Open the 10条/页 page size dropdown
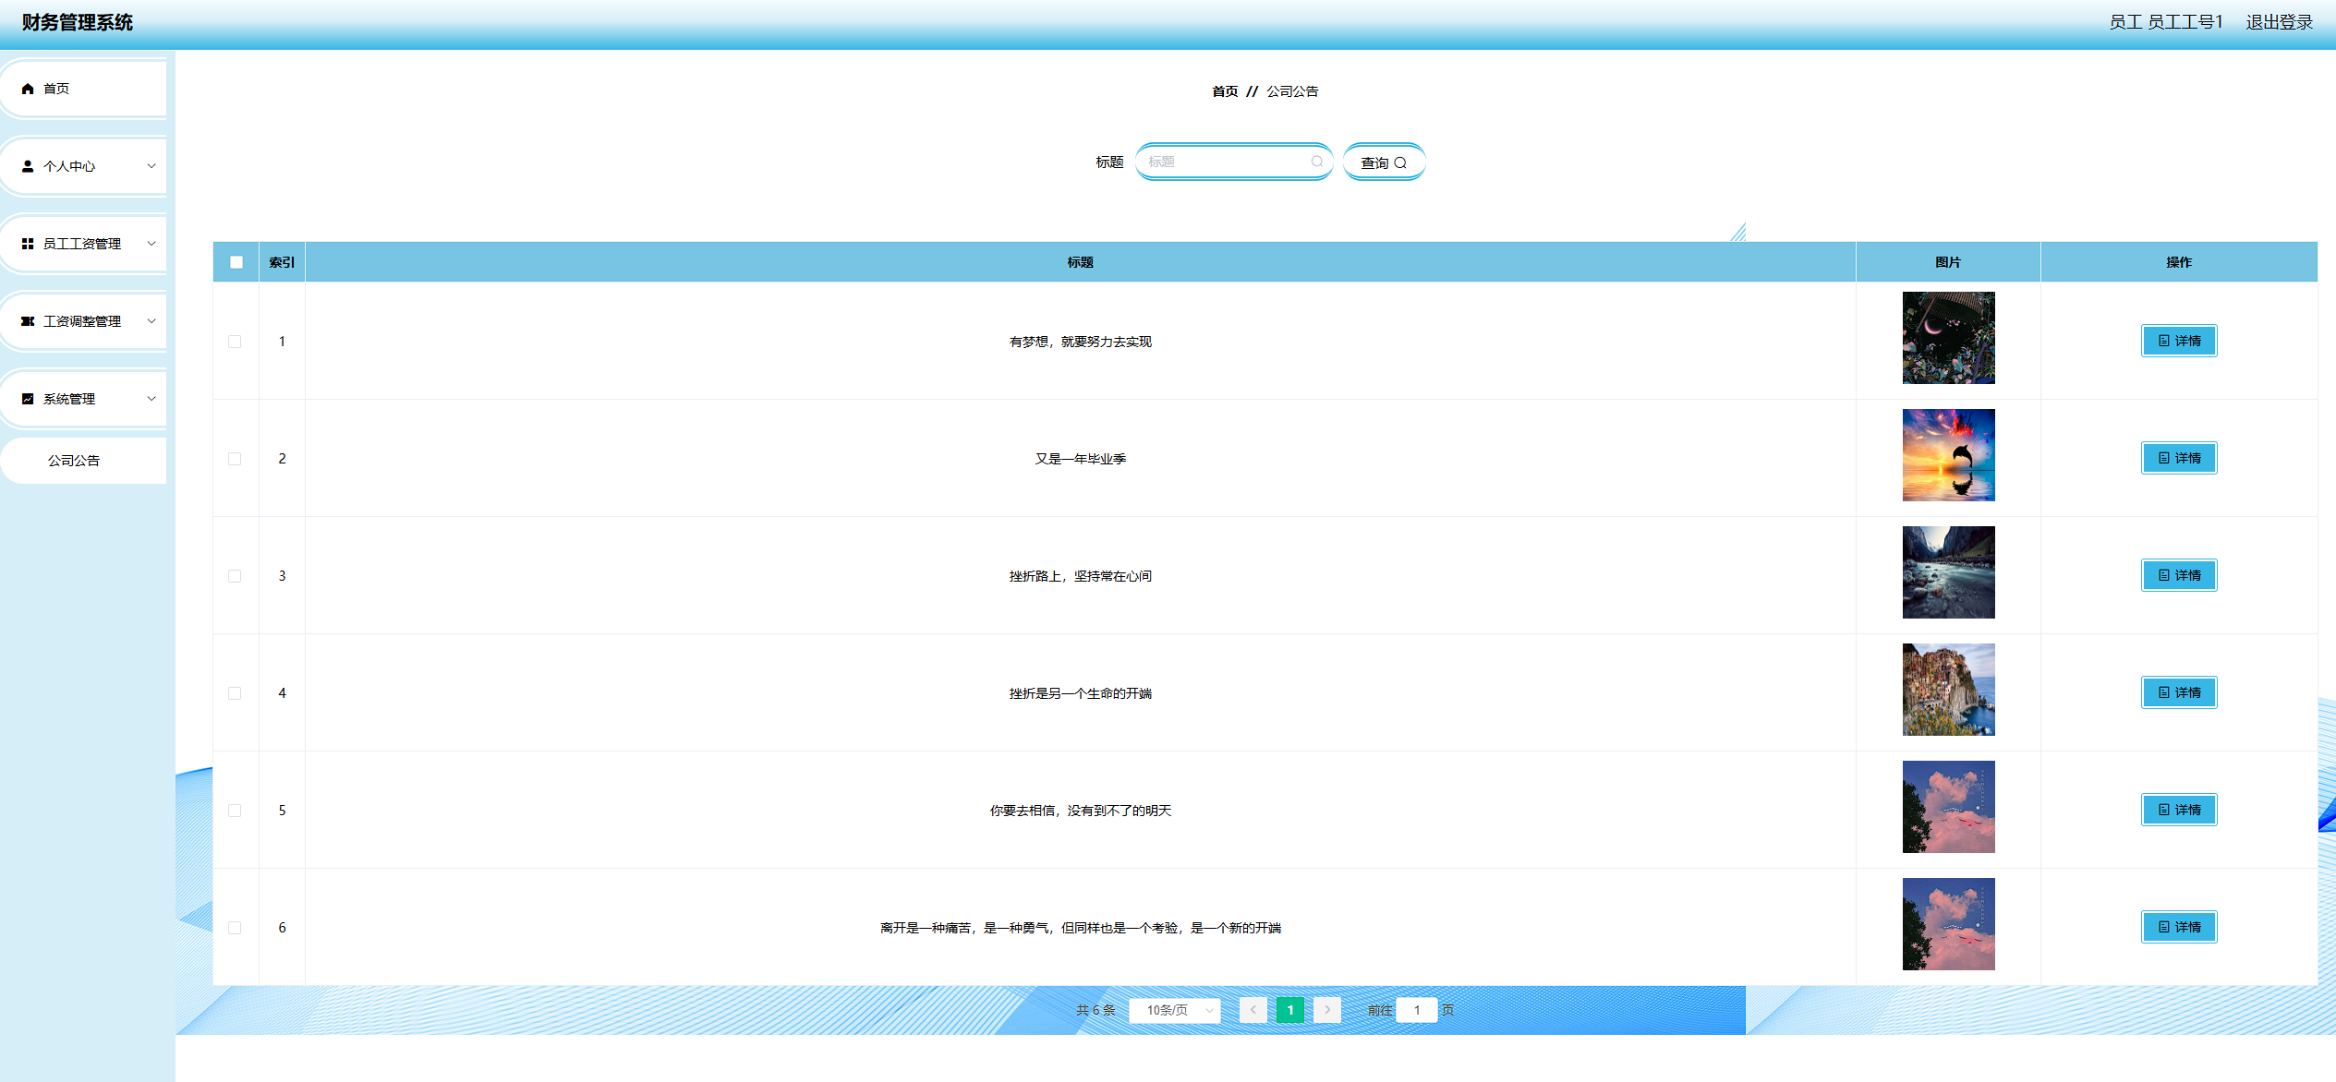The width and height of the screenshot is (2336, 1082). (x=1175, y=1010)
